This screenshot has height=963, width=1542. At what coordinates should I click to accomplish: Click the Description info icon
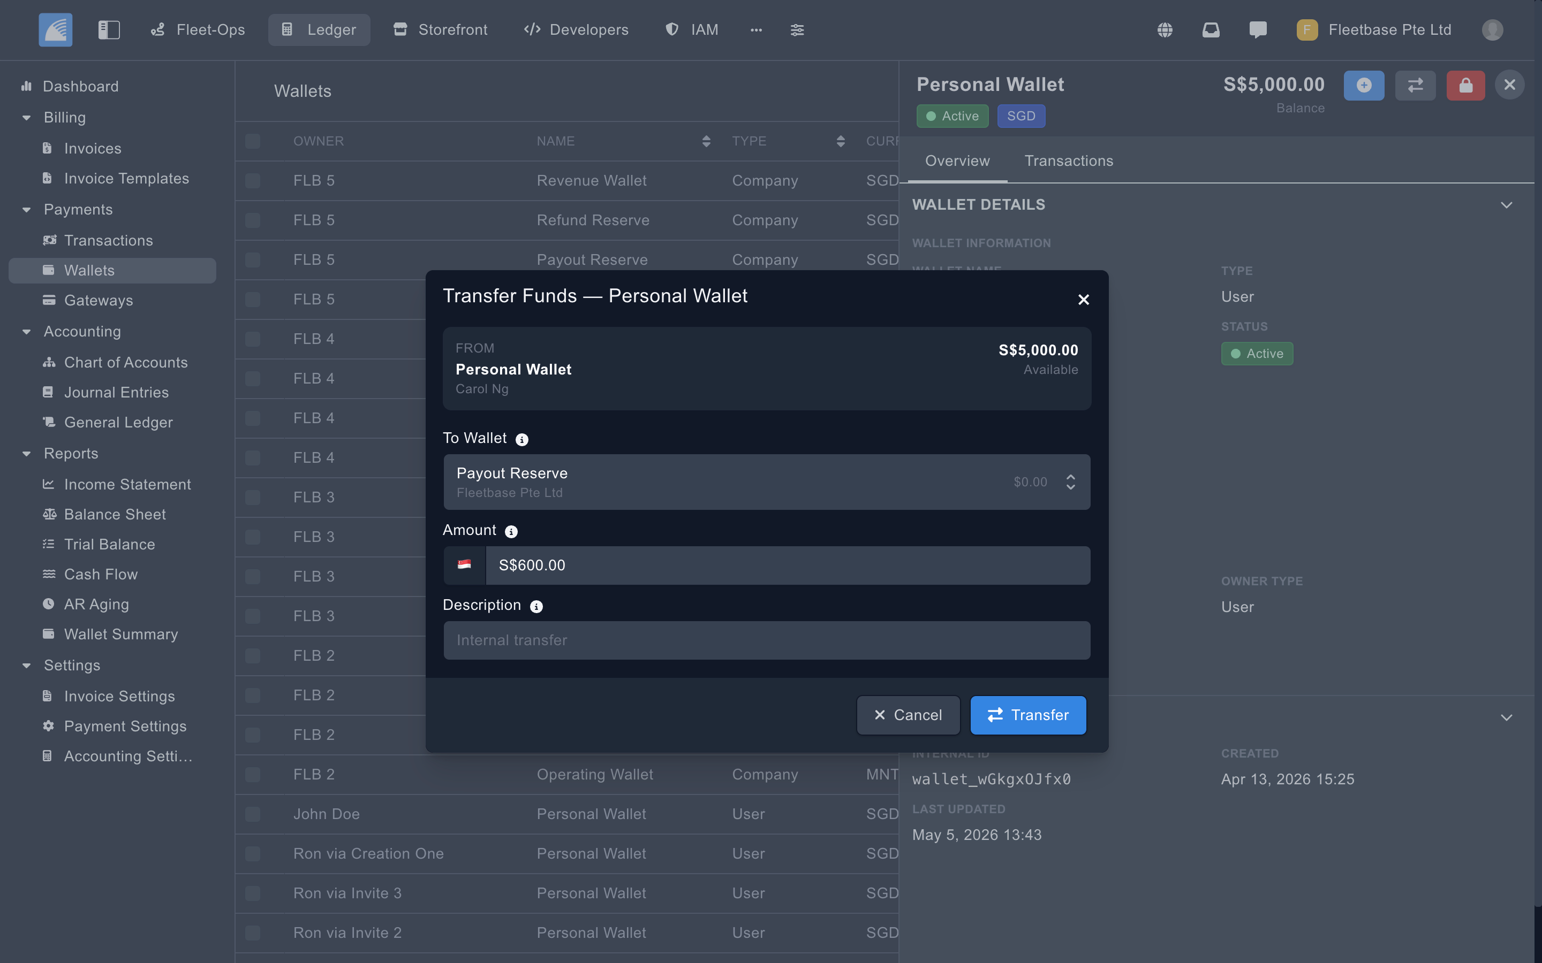pos(536,606)
